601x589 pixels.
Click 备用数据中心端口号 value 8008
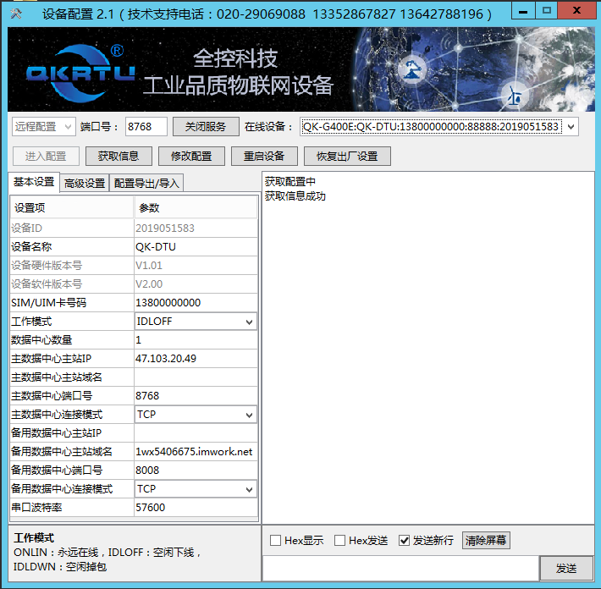coord(196,471)
